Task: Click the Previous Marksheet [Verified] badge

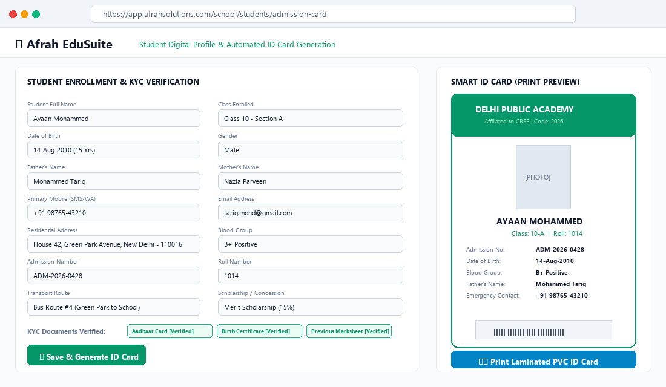Action: pyautogui.click(x=349, y=331)
